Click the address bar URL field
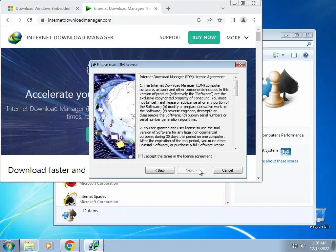 click(x=120, y=20)
